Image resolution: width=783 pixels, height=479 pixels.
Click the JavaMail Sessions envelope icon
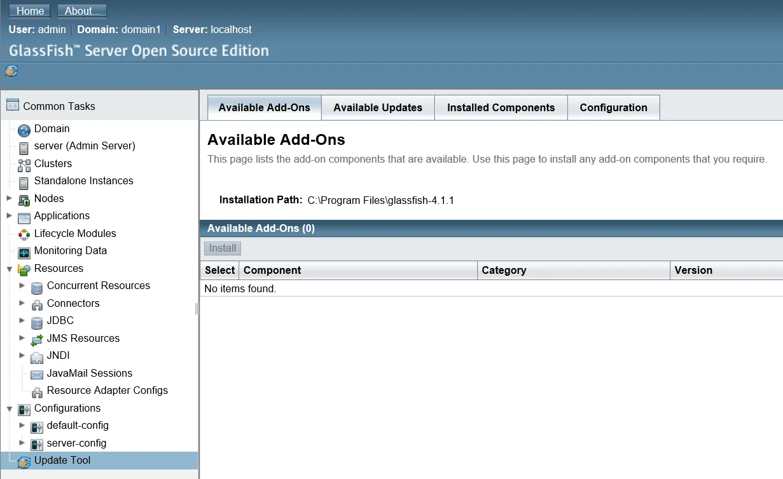(x=37, y=375)
